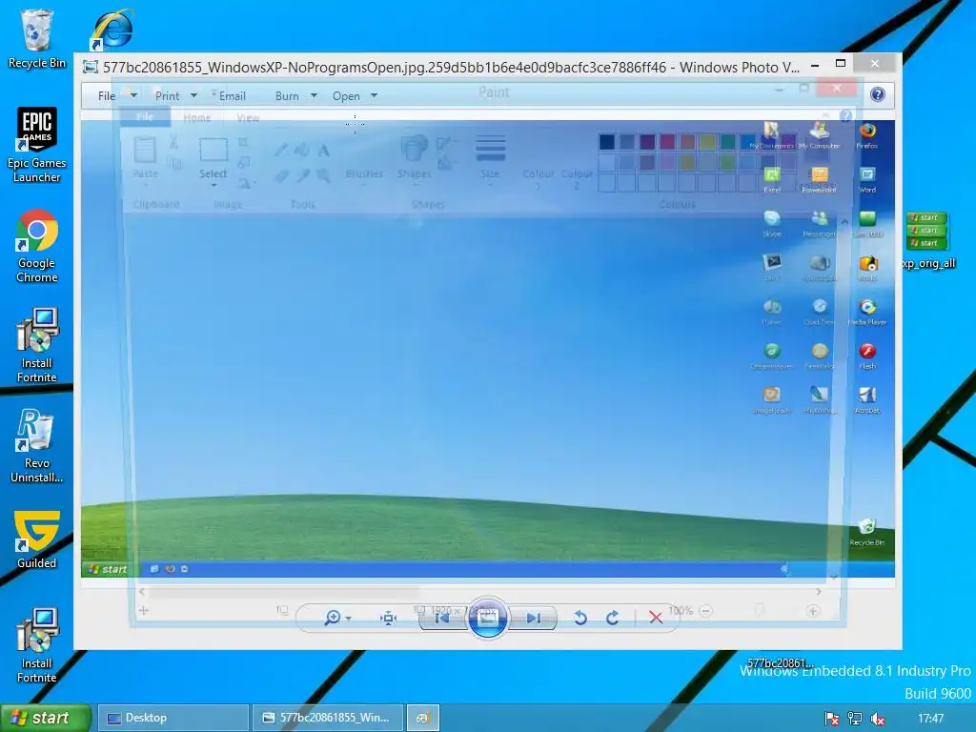976x732 pixels.
Task: Select the Recycle Bin desktop icon
Action: click(37, 38)
